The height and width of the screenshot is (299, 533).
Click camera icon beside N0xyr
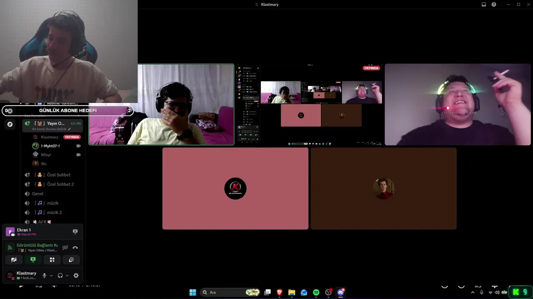[78, 154]
